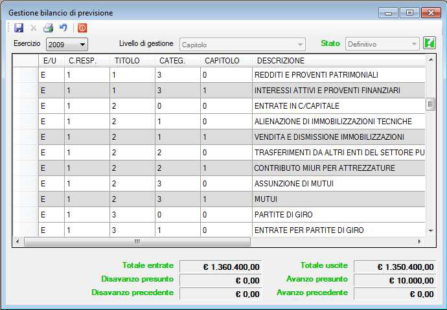This screenshot has height=310, width=447.
Task: Click CATEG. value in ASSUNZIONE DI MUTUI row
Action: pos(178,184)
